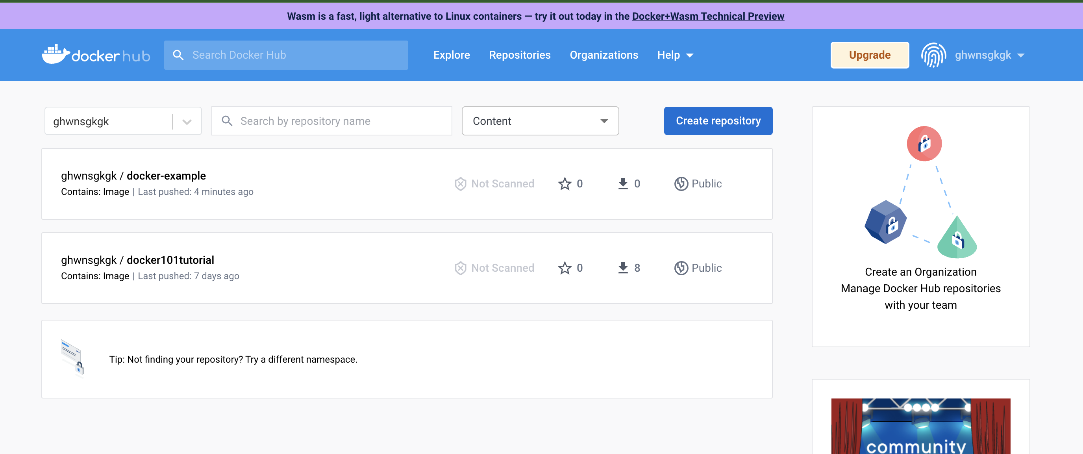Expand the ghwnsgkgk namespace dropdown

point(187,122)
